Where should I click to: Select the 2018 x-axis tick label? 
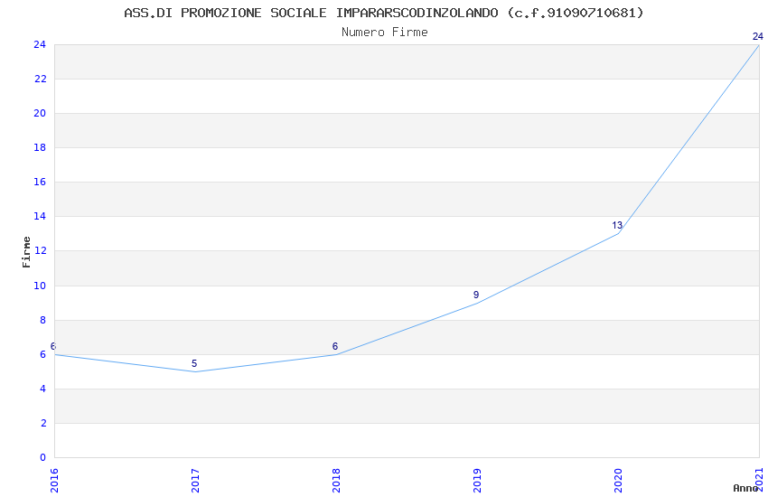[x=336, y=481]
